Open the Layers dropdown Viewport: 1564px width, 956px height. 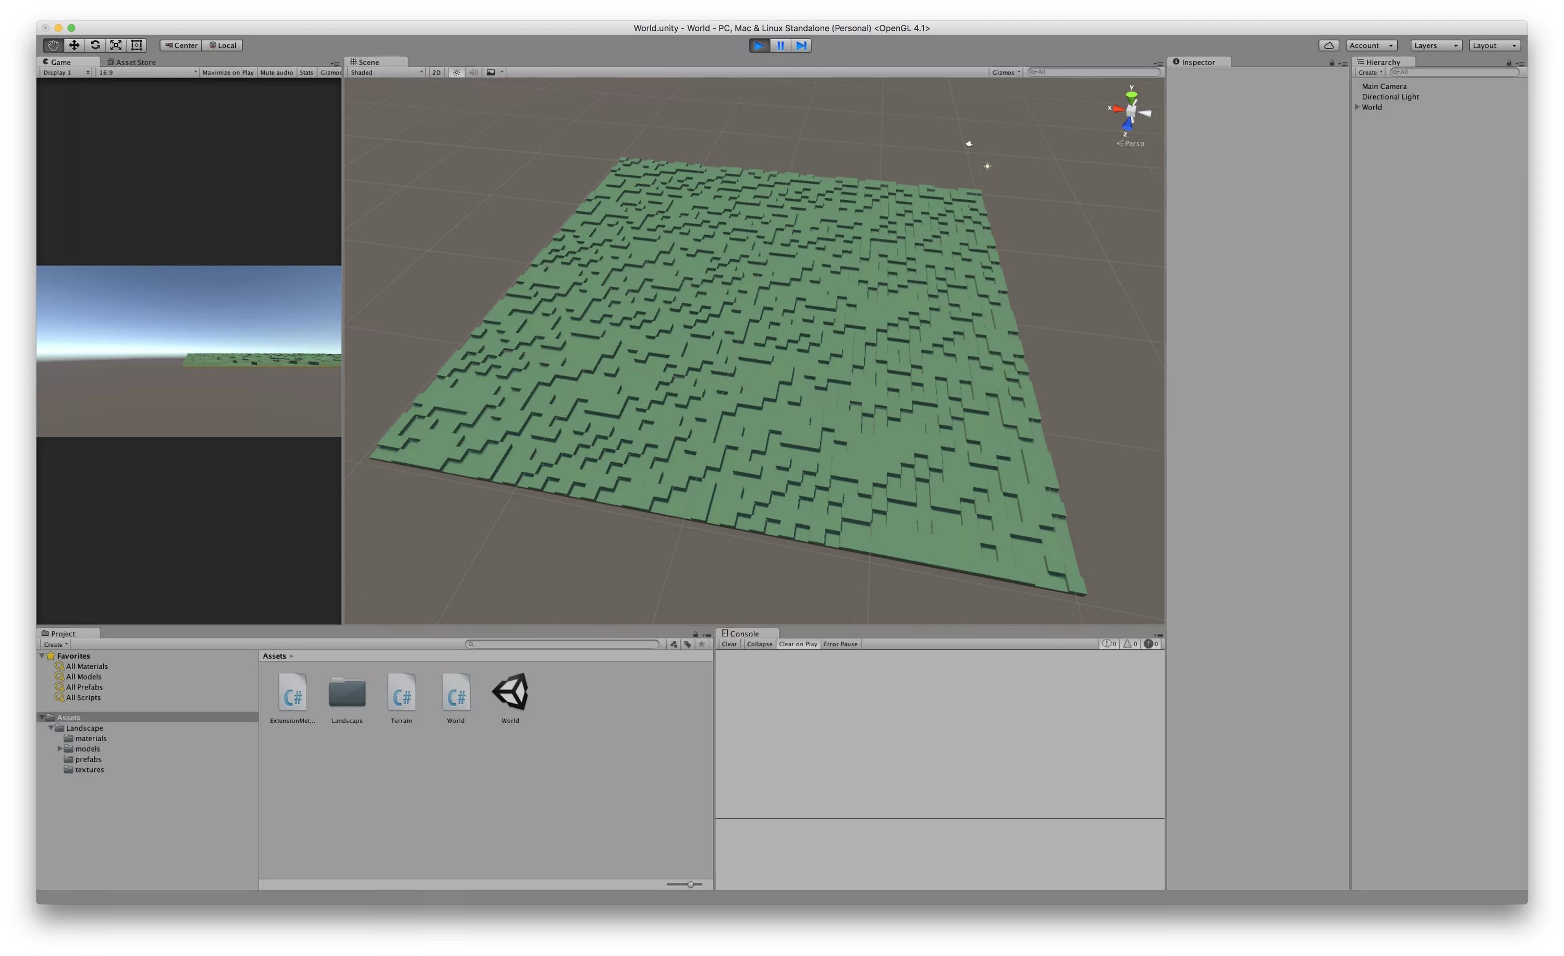pos(1435,45)
